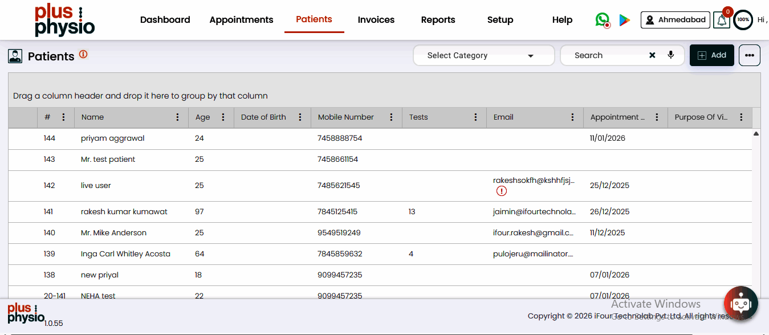Click the Google Play store icon
Image resolution: width=769 pixels, height=335 pixels.
click(x=625, y=20)
